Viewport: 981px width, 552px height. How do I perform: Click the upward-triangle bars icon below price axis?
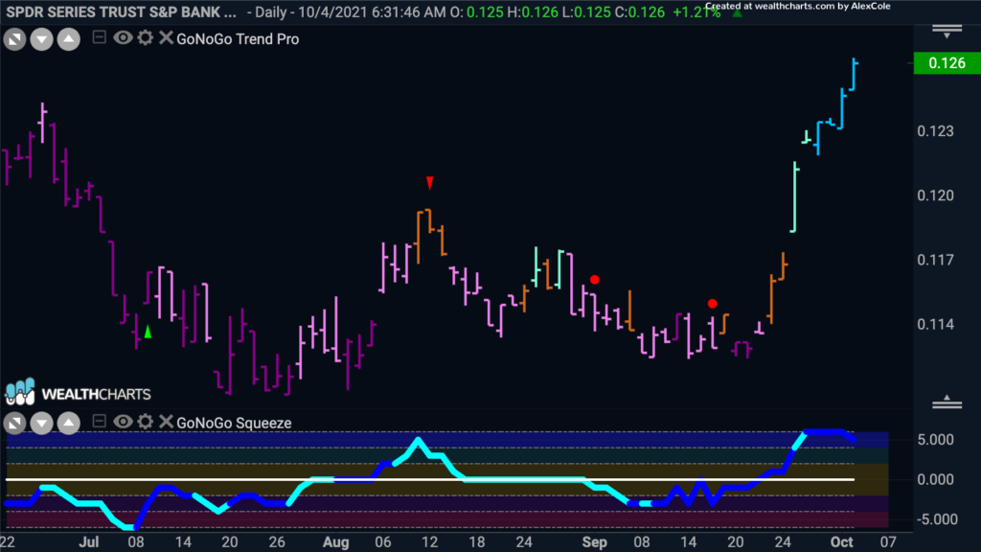(x=947, y=402)
